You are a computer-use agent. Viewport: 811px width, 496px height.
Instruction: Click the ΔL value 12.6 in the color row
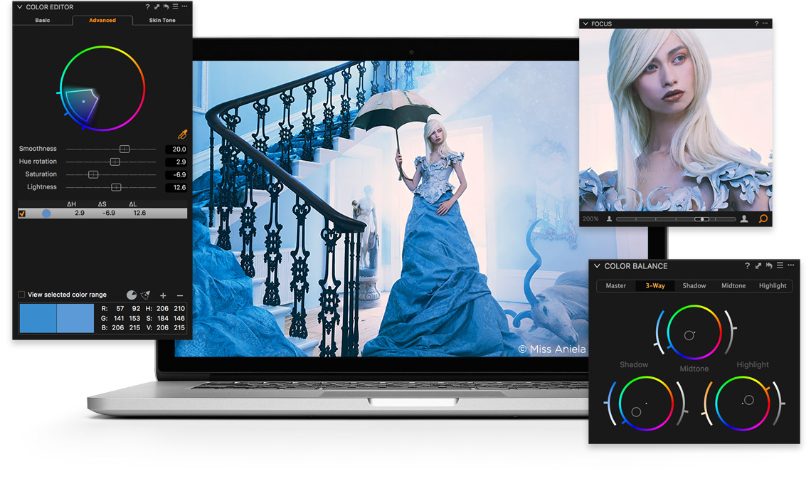[x=139, y=213]
